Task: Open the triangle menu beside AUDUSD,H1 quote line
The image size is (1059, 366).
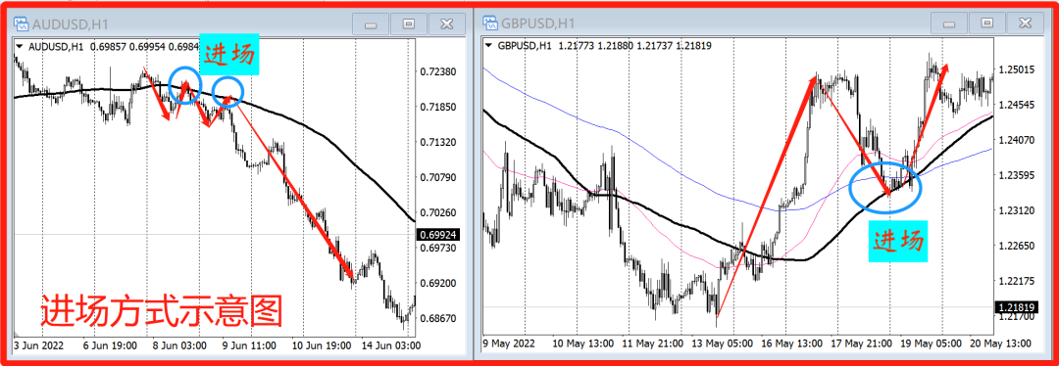Action: pyautogui.click(x=19, y=47)
